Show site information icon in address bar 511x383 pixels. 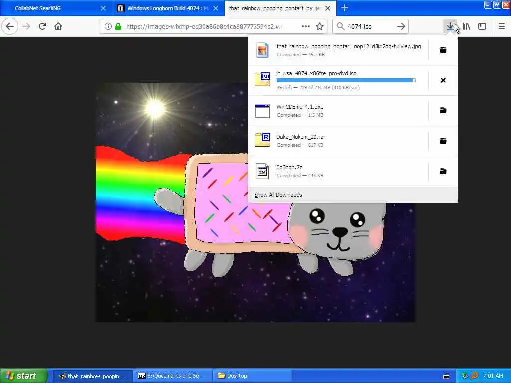pyautogui.click(x=108, y=26)
